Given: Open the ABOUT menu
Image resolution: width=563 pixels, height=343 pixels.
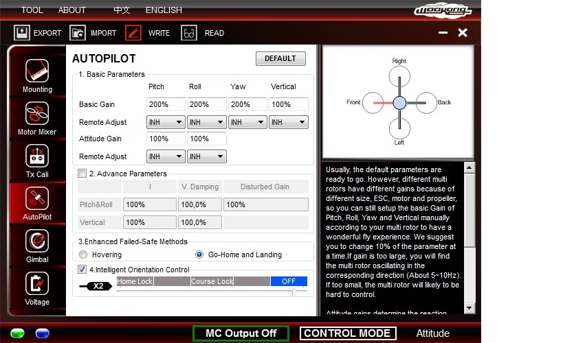Looking at the screenshot, I should point(72,10).
